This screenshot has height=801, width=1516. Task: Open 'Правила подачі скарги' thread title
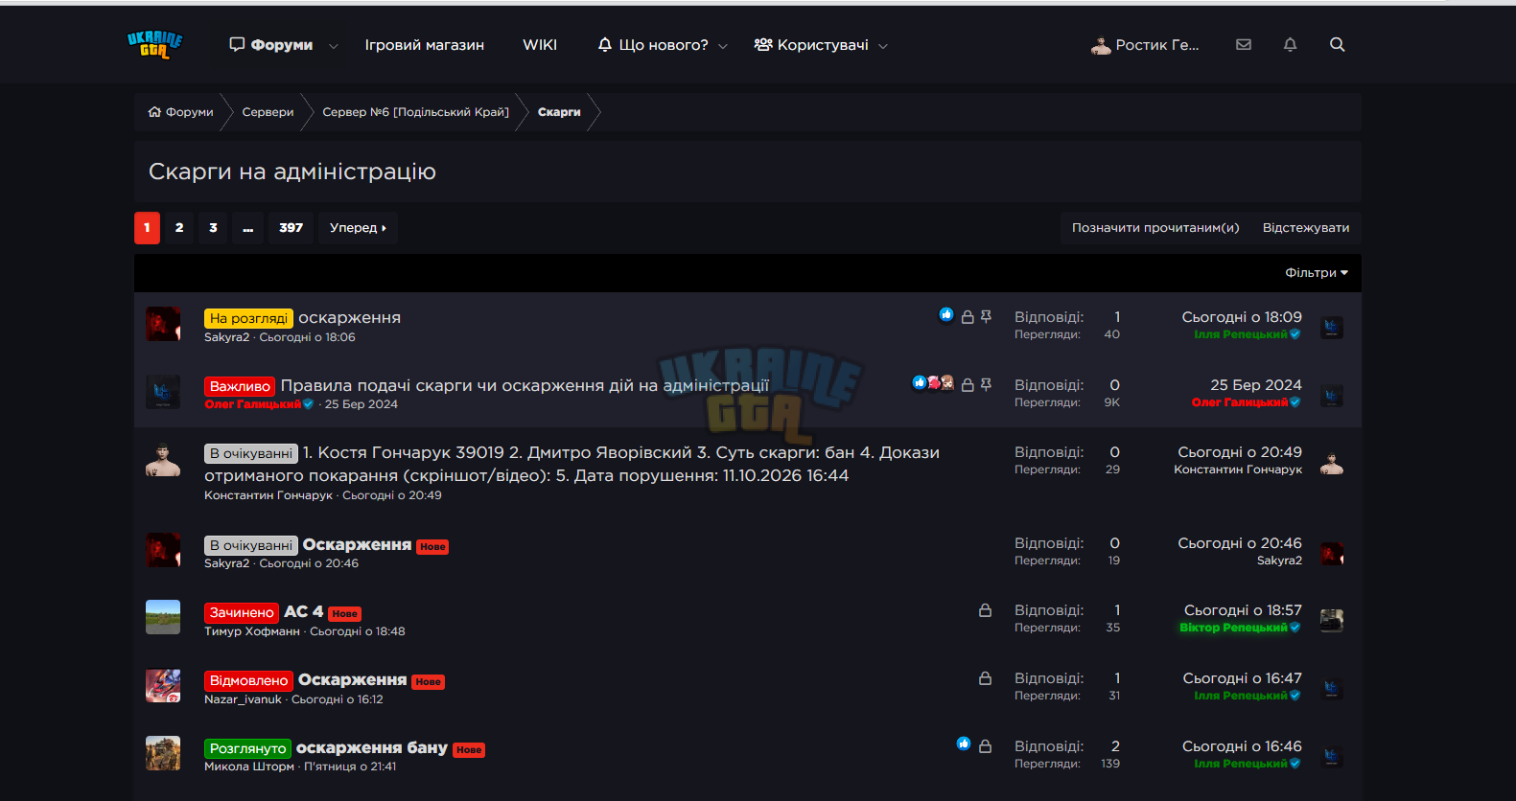pos(525,385)
